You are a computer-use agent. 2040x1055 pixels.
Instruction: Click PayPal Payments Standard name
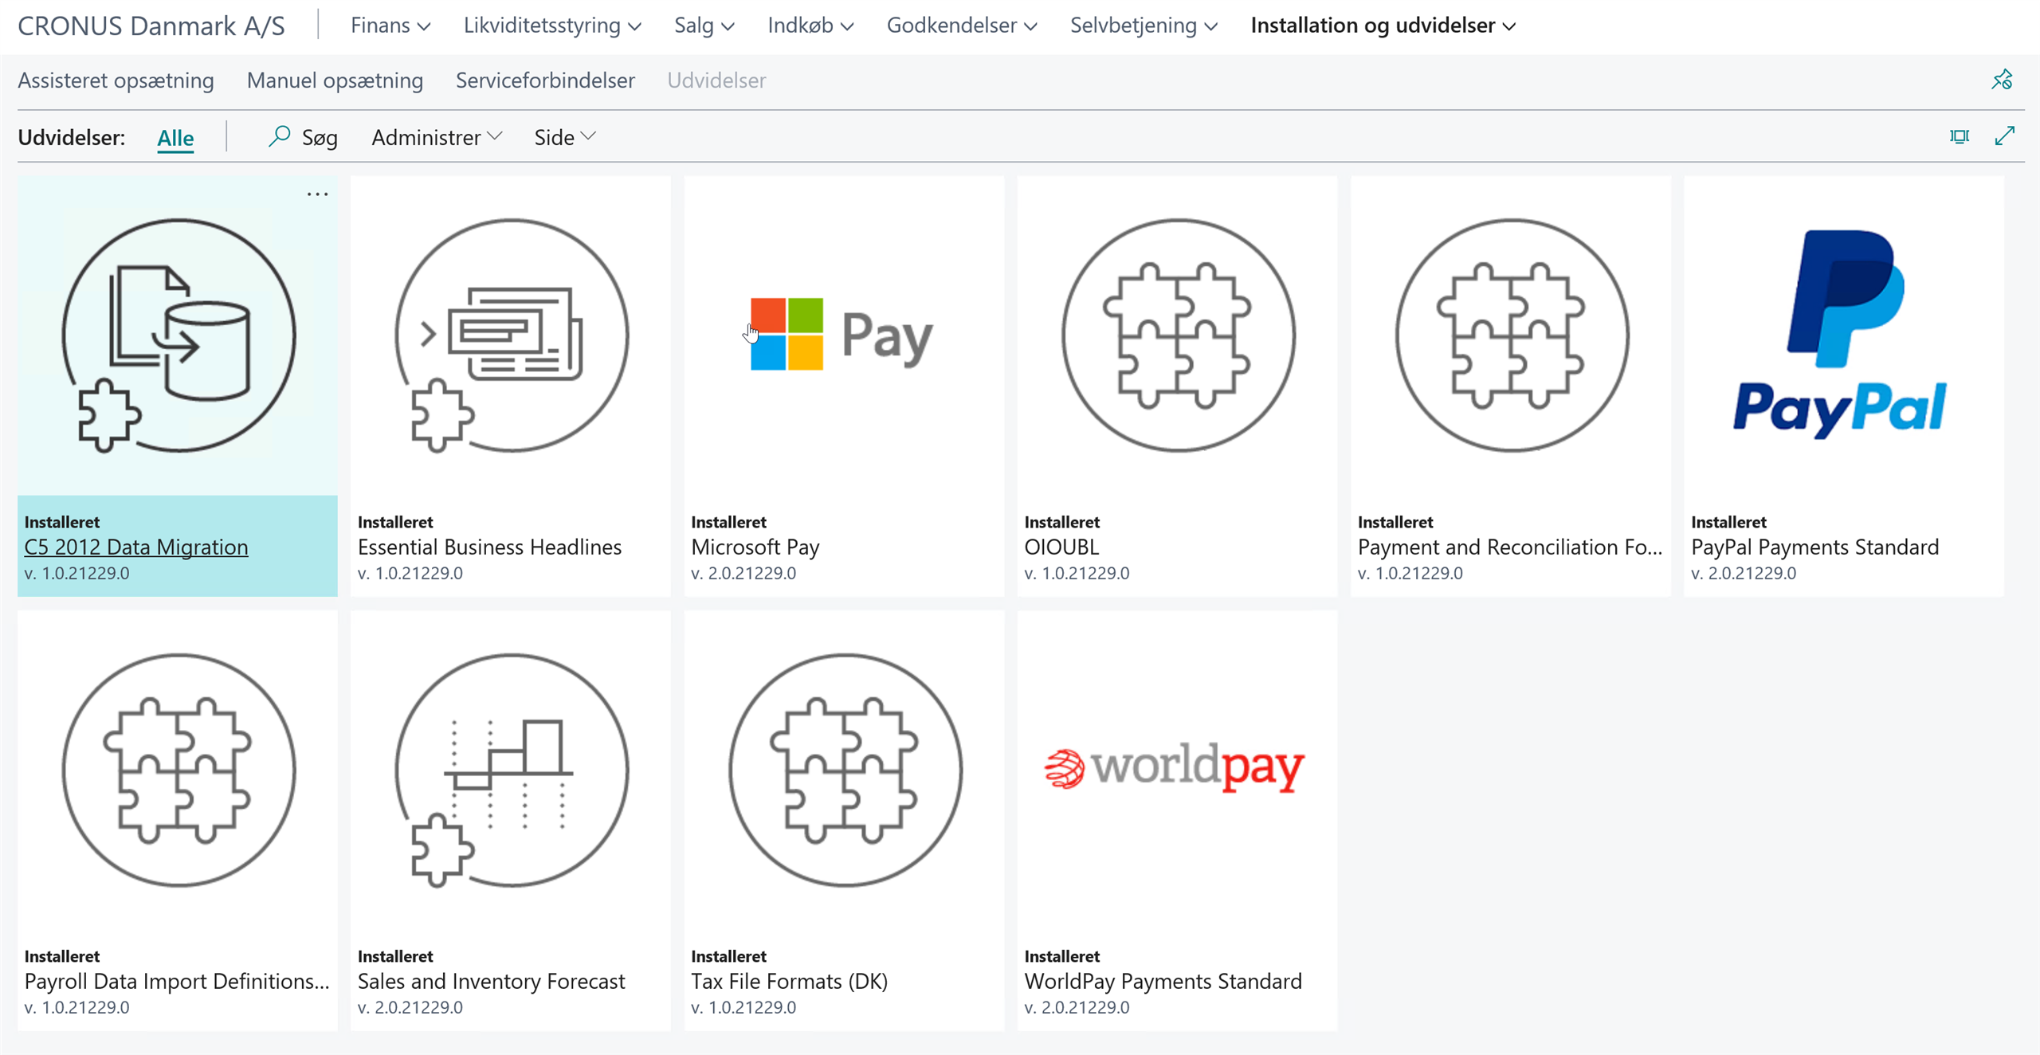tap(1814, 547)
